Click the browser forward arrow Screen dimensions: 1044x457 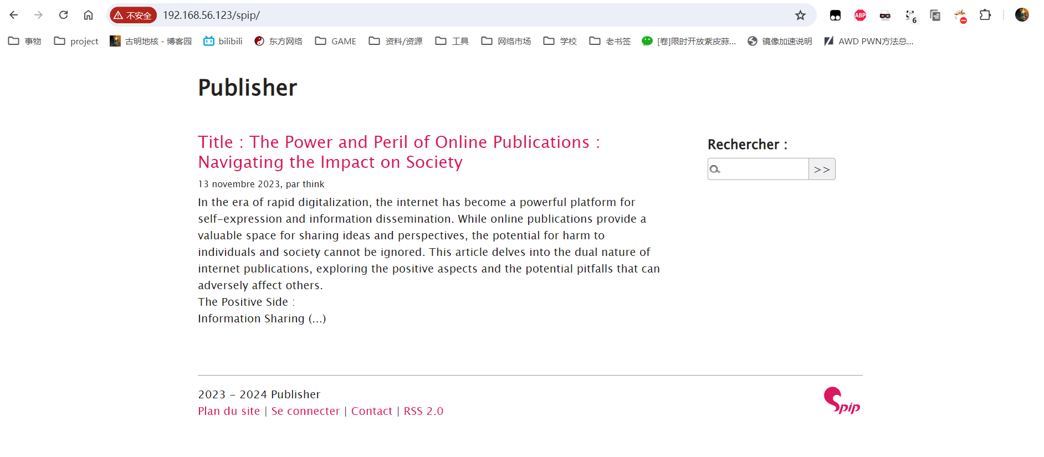(x=38, y=15)
